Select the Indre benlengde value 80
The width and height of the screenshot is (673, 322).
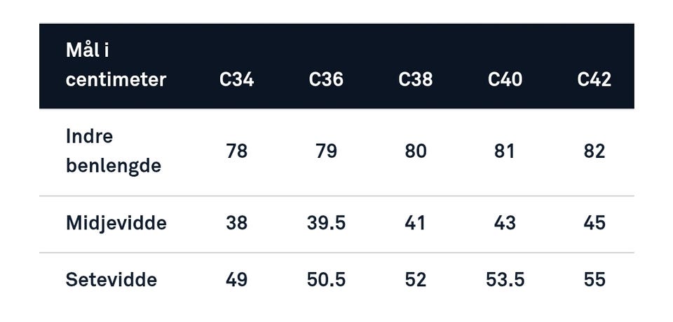[415, 151]
